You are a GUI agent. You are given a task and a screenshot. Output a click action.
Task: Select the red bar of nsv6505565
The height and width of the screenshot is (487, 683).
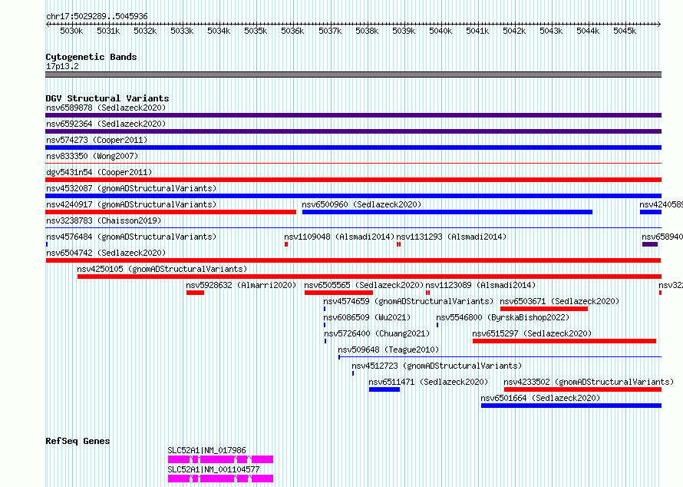click(x=339, y=293)
